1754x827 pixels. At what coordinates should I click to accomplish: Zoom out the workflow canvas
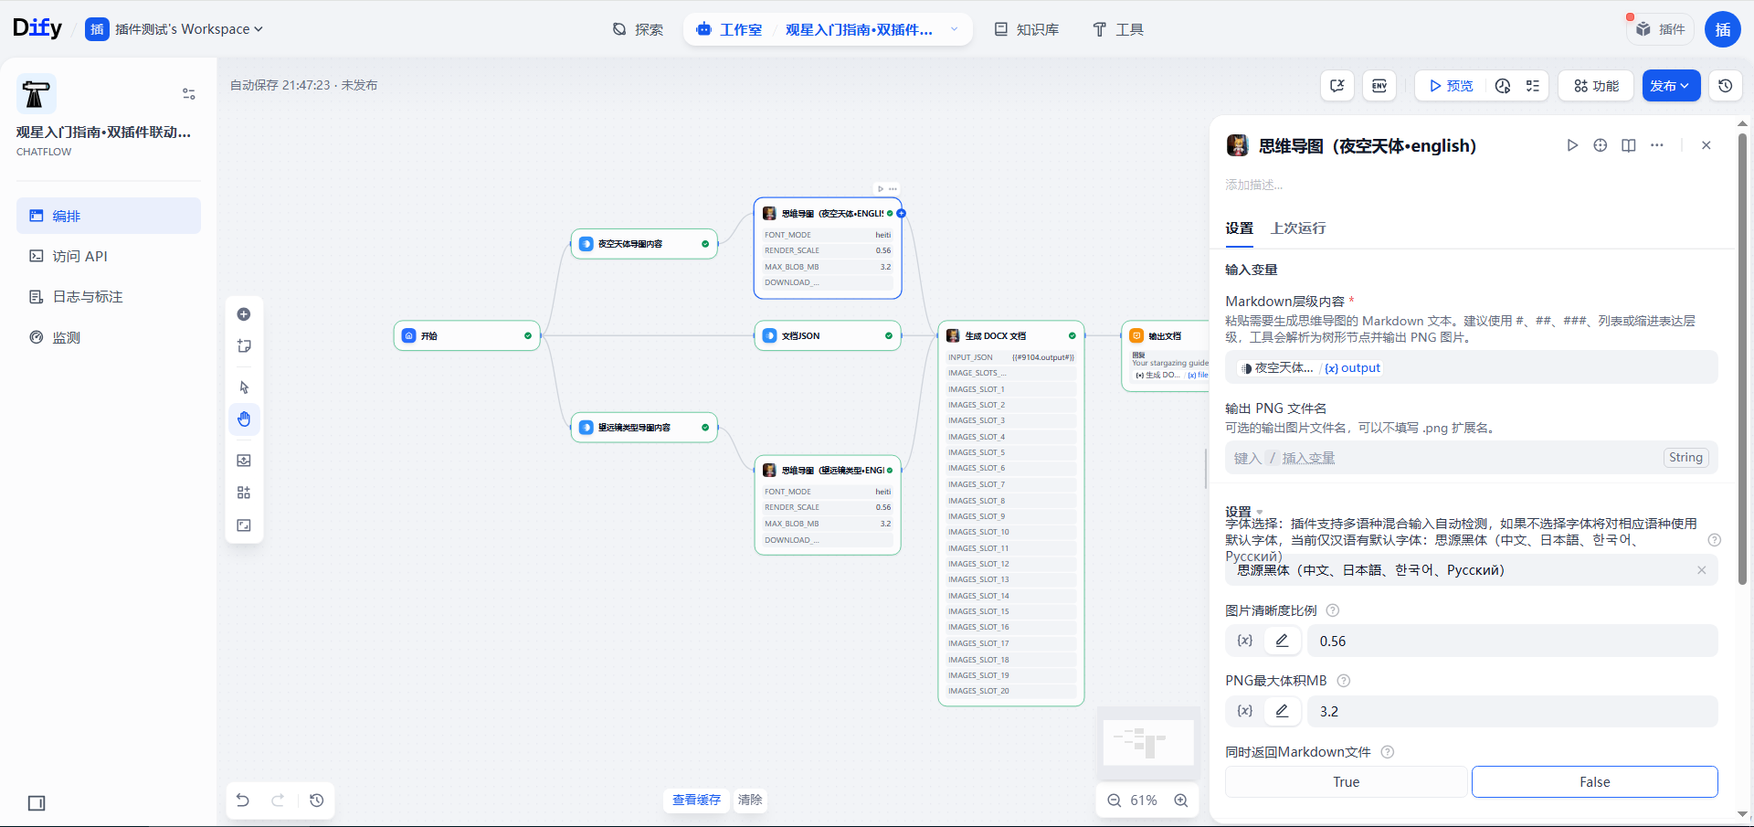(x=1115, y=800)
